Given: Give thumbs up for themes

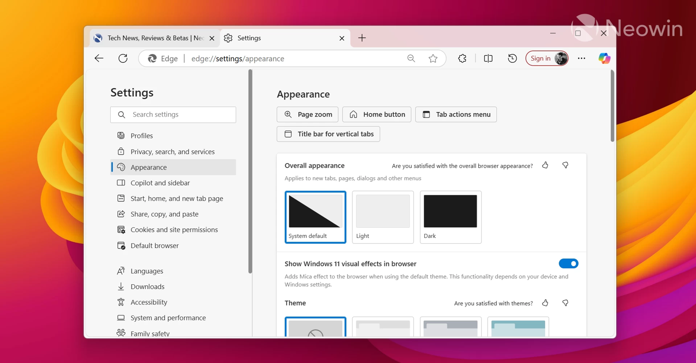Looking at the screenshot, I should (x=545, y=303).
